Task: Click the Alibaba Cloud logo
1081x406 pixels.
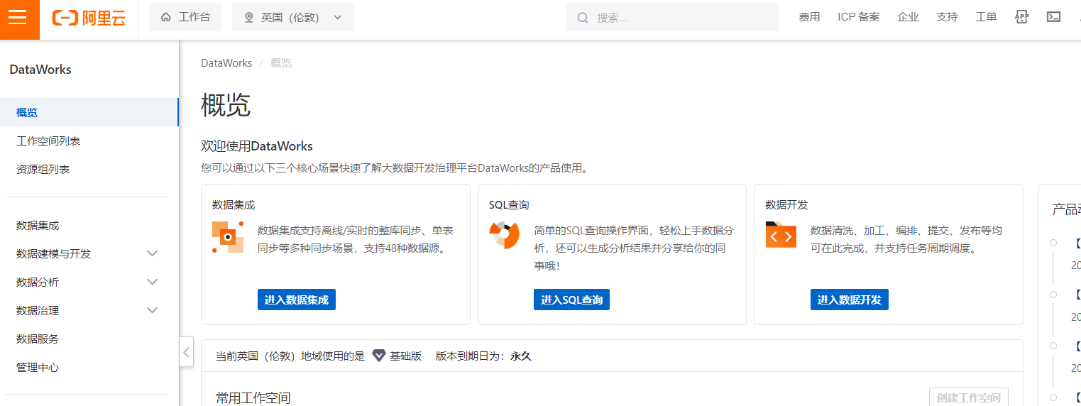Action: pyautogui.click(x=89, y=18)
